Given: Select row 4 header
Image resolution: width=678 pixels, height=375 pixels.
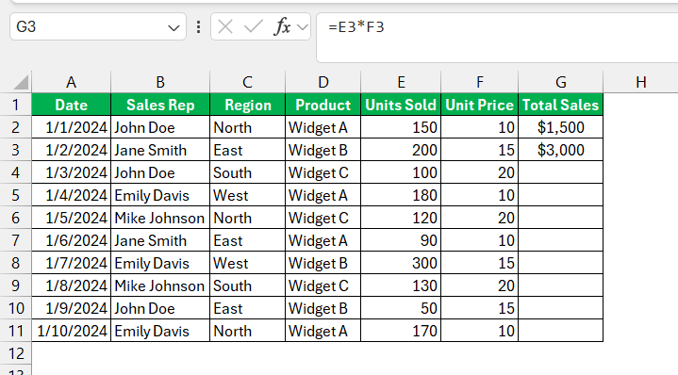Looking at the screenshot, I should click(x=16, y=172).
